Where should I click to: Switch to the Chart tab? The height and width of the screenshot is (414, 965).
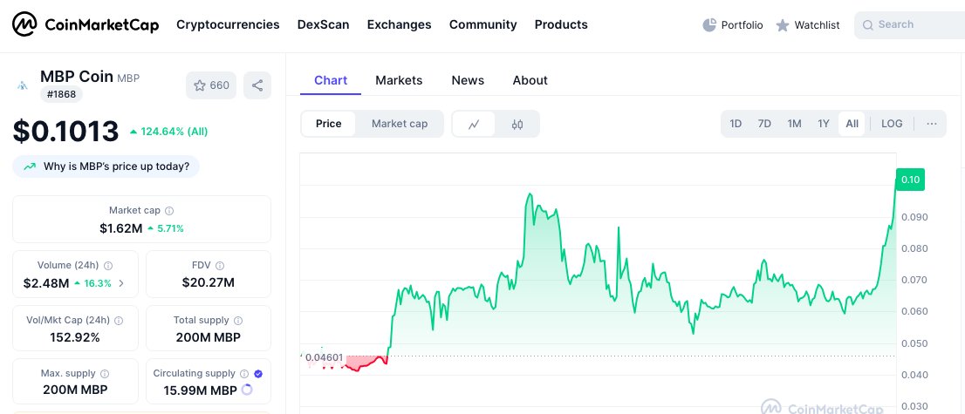331,80
